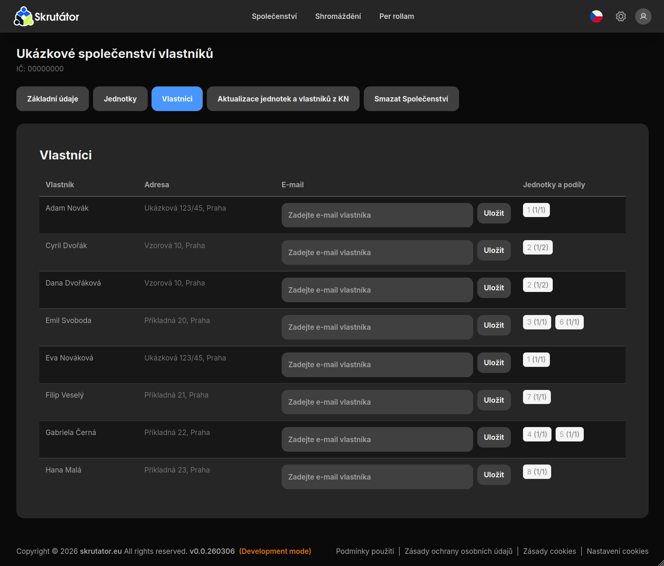Open settings gear icon

[621, 16]
